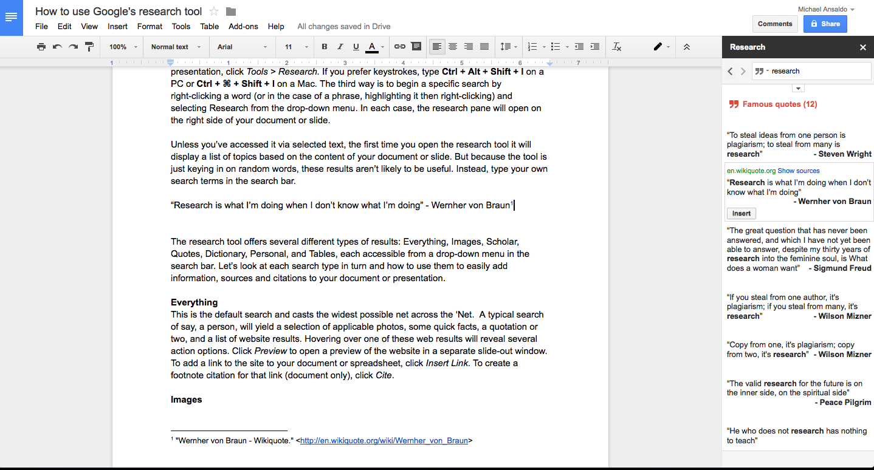Click the Show sources link
The width and height of the screenshot is (874, 470).
click(x=799, y=171)
